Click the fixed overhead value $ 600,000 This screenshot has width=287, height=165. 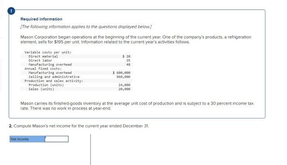(121, 73)
